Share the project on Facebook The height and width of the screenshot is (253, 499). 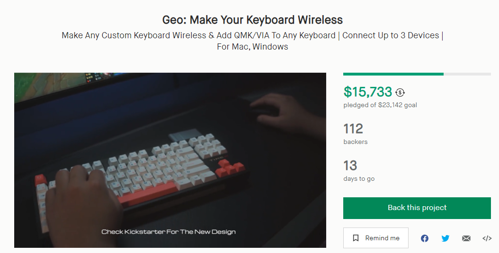pos(425,238)
